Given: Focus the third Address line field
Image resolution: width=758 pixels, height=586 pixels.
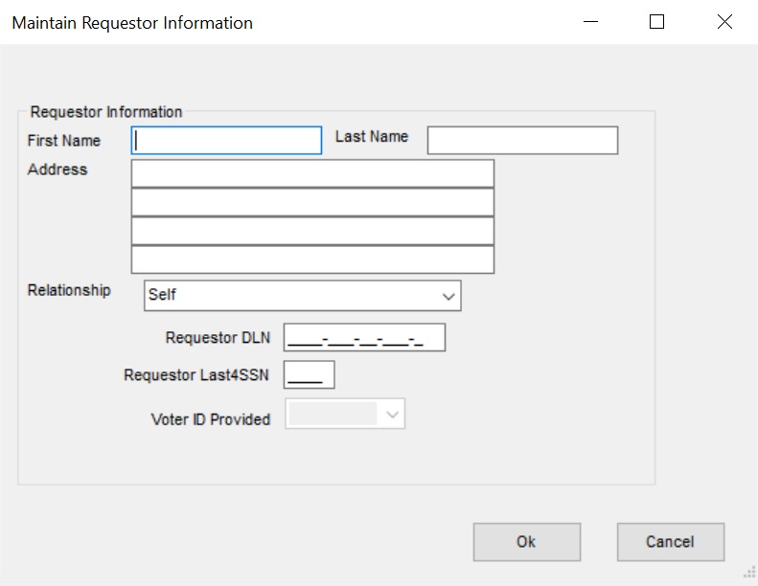Looking at the screenshot, I should 312,231.
